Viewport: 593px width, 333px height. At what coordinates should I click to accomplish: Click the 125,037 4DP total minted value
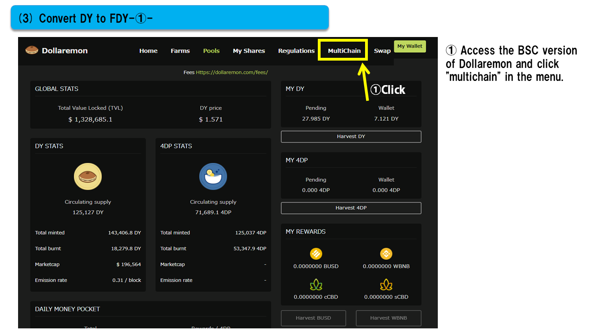251,233
